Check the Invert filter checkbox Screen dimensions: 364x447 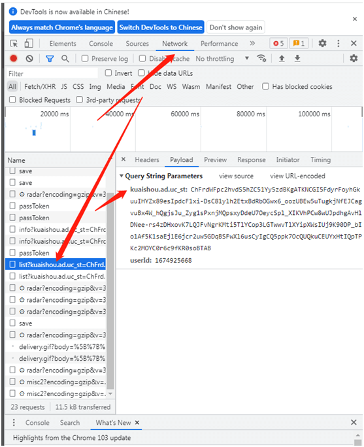pyautogui.click(x=108, y=73)
